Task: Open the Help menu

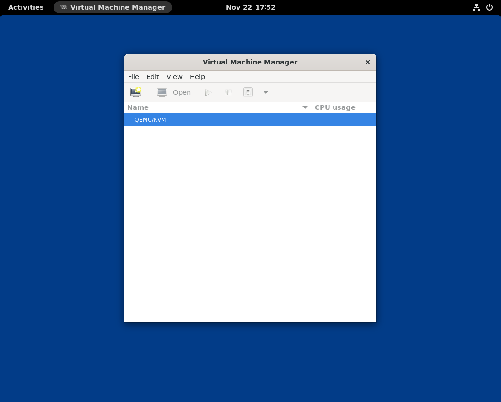Action: 197,77
